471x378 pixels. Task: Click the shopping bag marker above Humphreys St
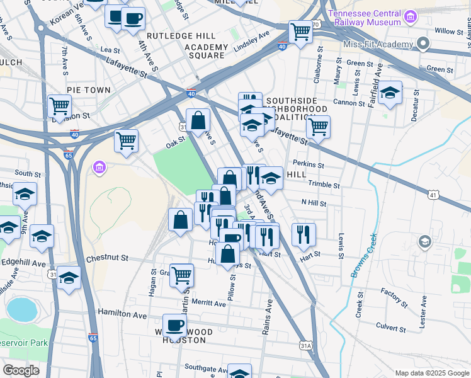click(229, 255)
